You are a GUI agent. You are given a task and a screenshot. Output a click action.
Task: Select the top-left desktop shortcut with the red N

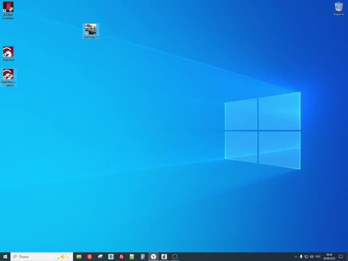(8, 10)
